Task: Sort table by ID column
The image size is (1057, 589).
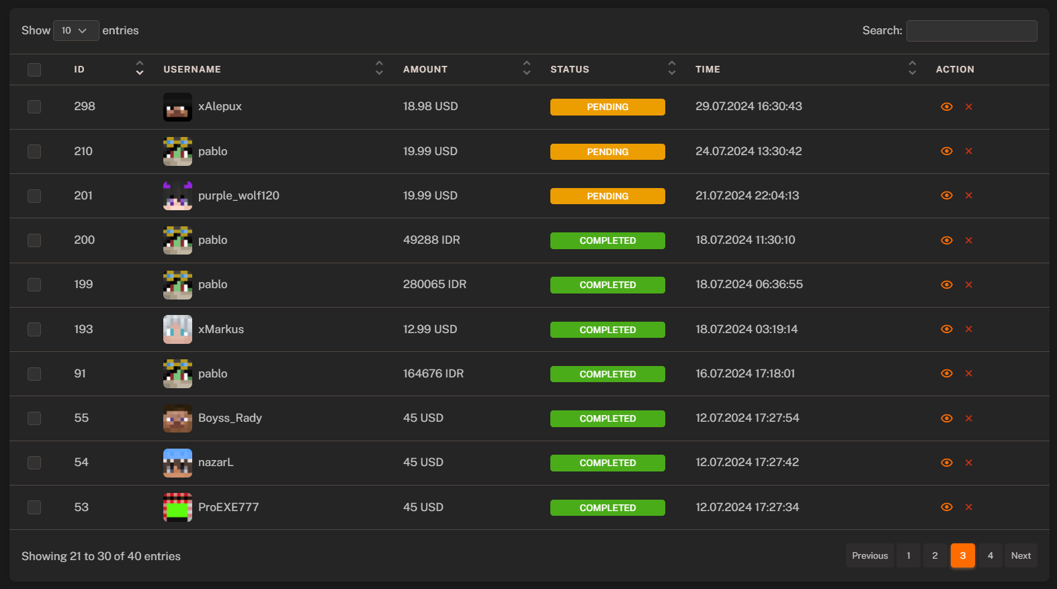Action: [140, 69]
